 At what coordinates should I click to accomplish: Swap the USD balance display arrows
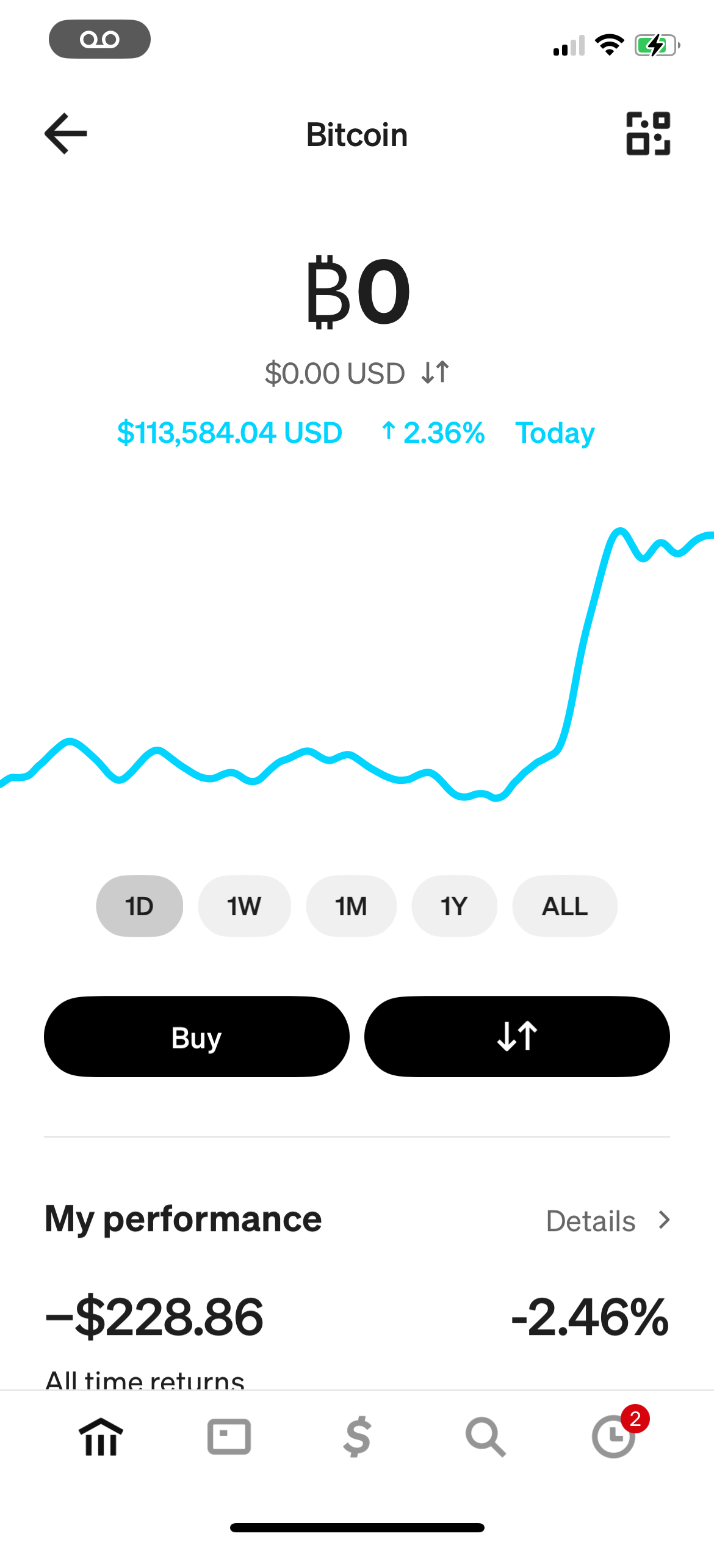point(435,372)
